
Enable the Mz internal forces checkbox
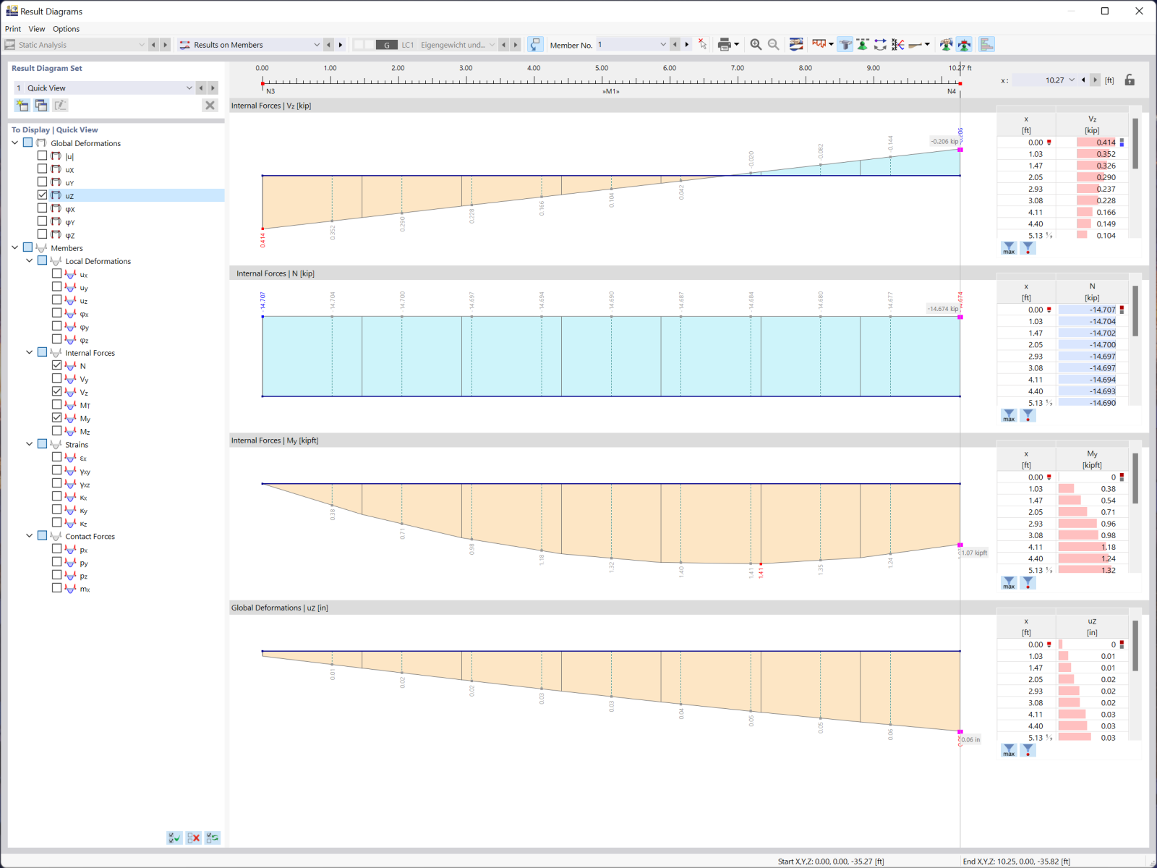click(58, 430)
